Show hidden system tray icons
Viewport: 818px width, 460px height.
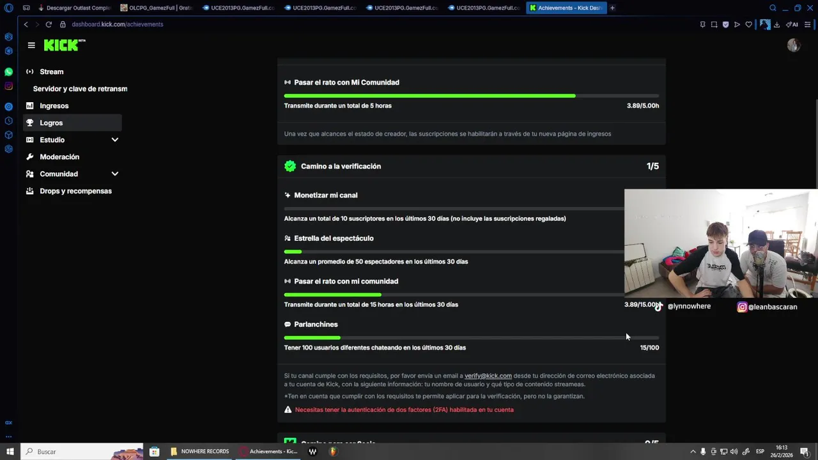693,451
